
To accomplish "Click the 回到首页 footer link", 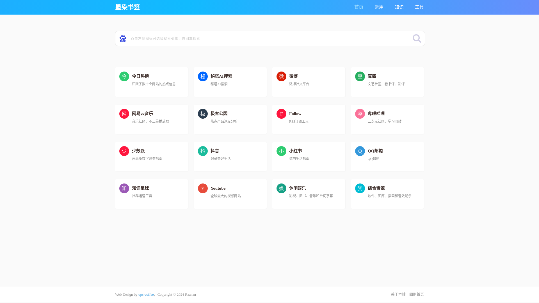I will [417, 294].
